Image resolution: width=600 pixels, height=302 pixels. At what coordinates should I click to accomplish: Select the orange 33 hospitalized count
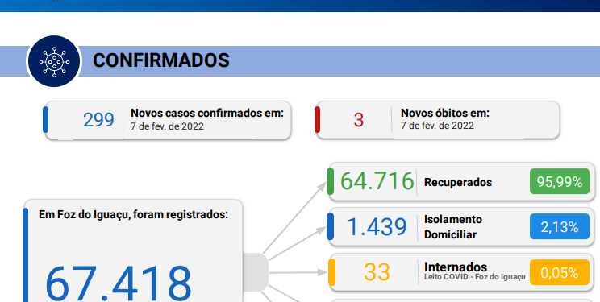tap(377, 272)
